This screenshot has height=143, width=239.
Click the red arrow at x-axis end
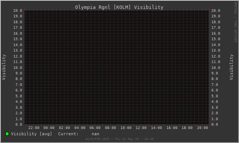pos(210,124)
